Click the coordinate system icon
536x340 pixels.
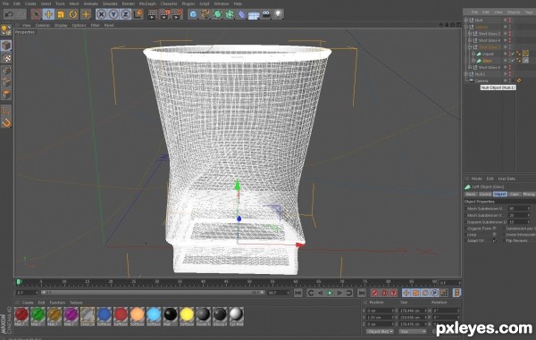click(138, 14)
